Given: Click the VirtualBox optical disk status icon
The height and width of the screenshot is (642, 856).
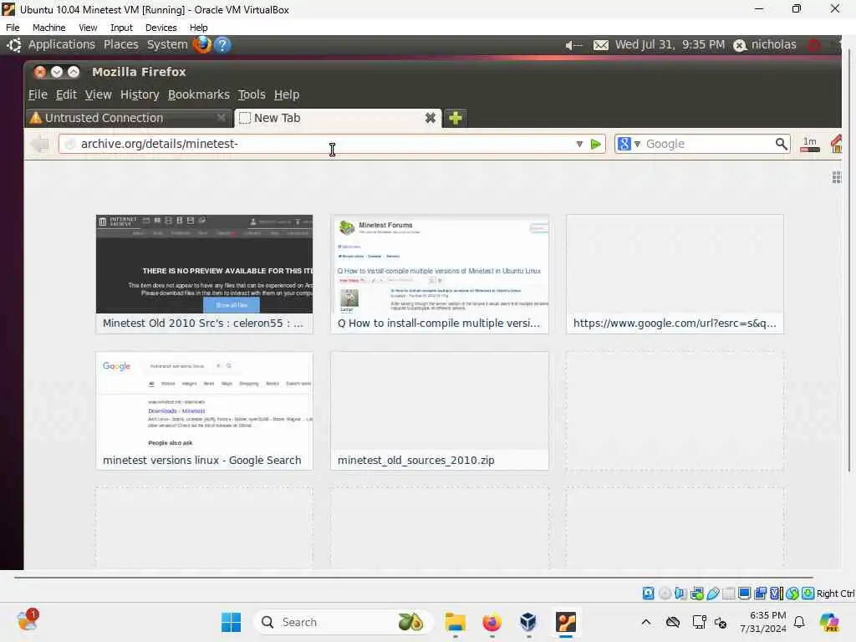Looking at the screenshot, I should coord(665,594).
